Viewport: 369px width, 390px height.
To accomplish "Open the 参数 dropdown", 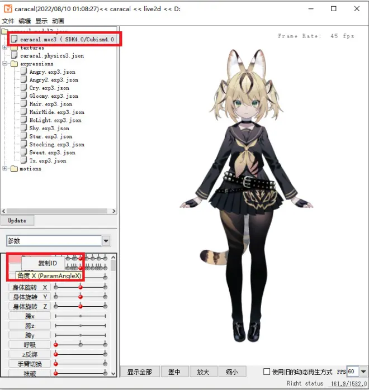I will click(106, 241).
